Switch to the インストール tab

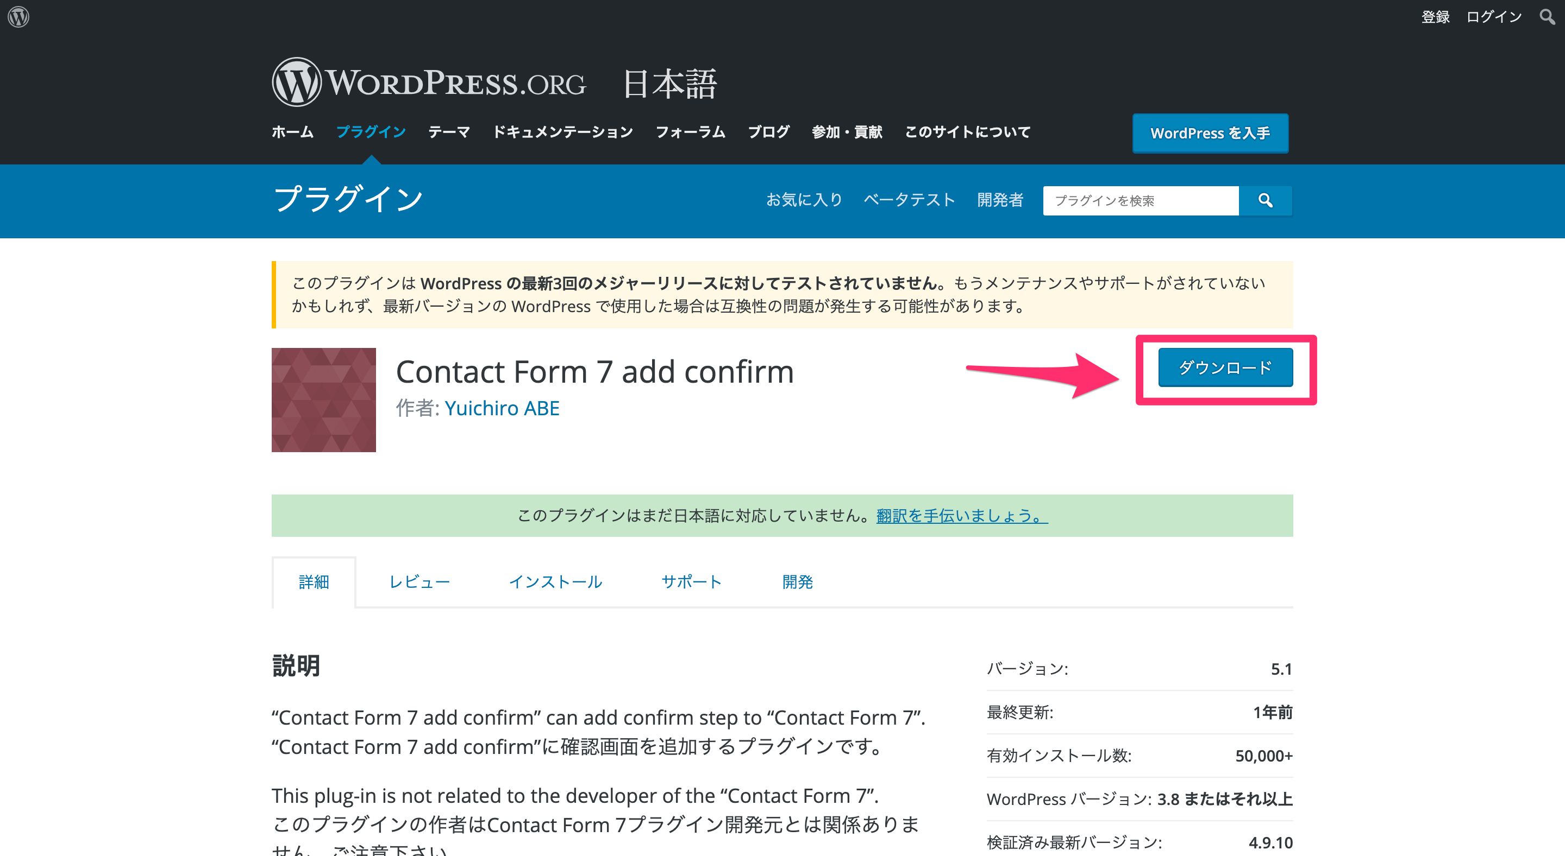(x=555, y=581)
